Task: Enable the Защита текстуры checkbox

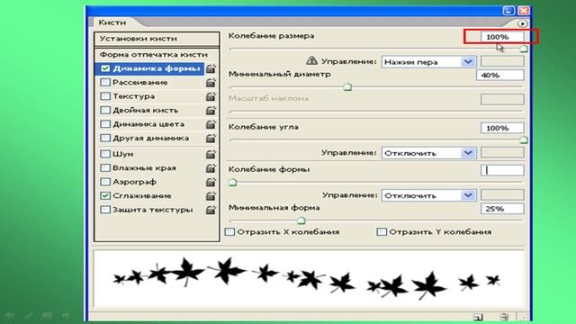Action: [x=105, y=210]
